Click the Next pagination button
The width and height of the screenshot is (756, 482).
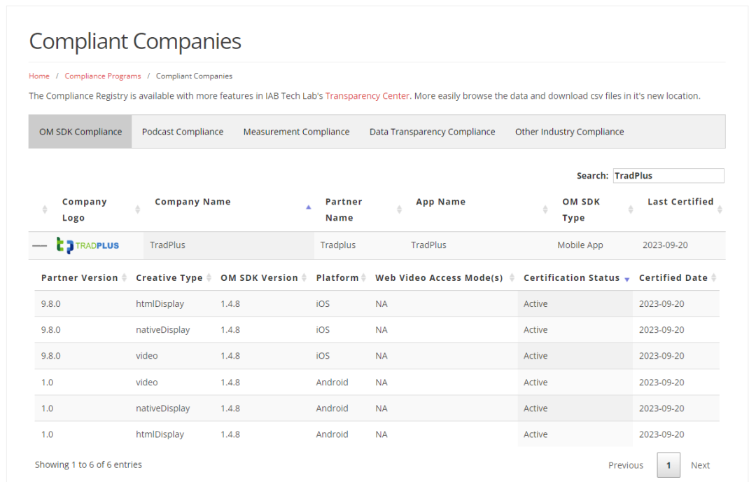click(x=700, y=465)
